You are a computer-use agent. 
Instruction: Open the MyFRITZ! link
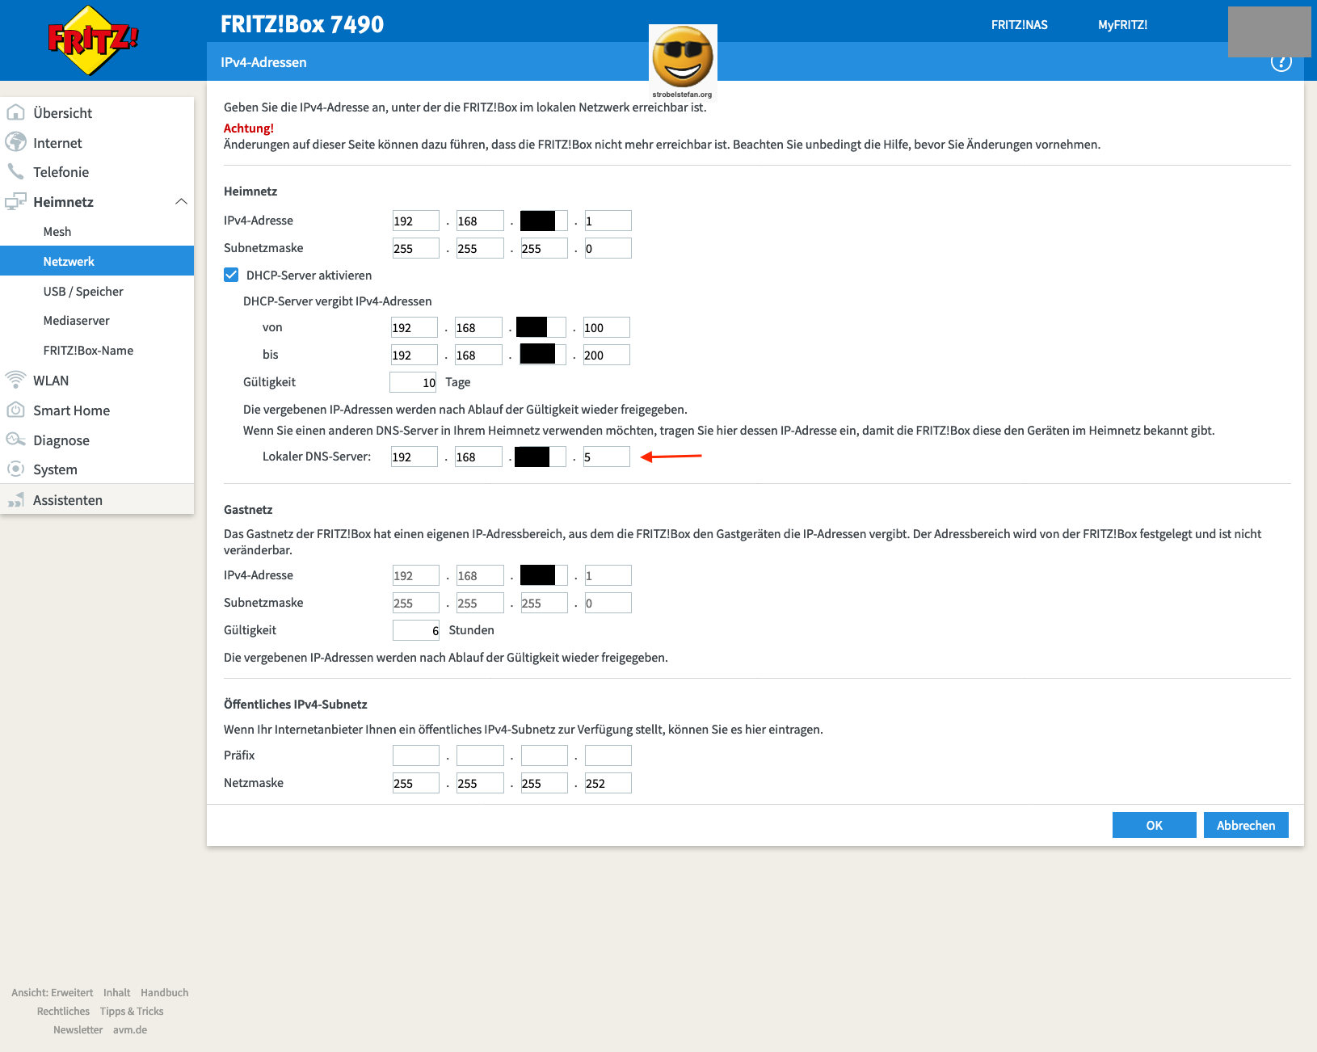tap(1122, 25)
